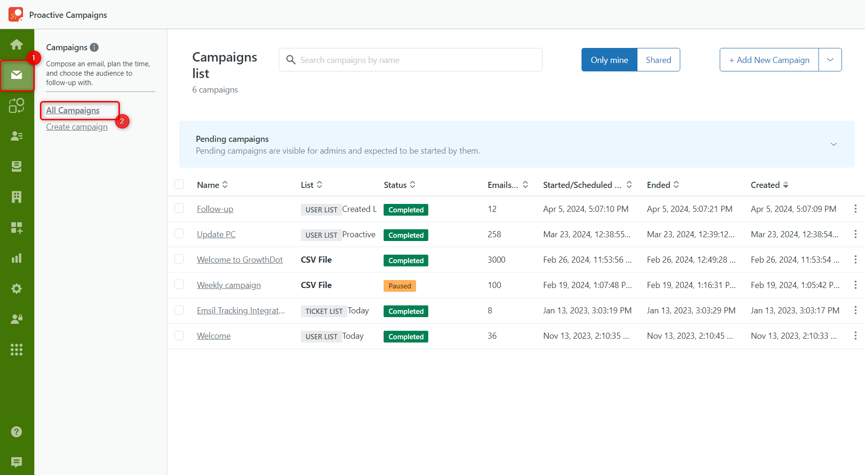Open the Home icon in sidebar
The image size is (865, 475).
[x=16, y=45]
